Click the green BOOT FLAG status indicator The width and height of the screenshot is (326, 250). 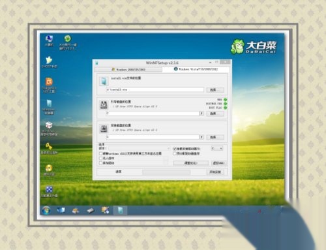[x=226, y=108]
